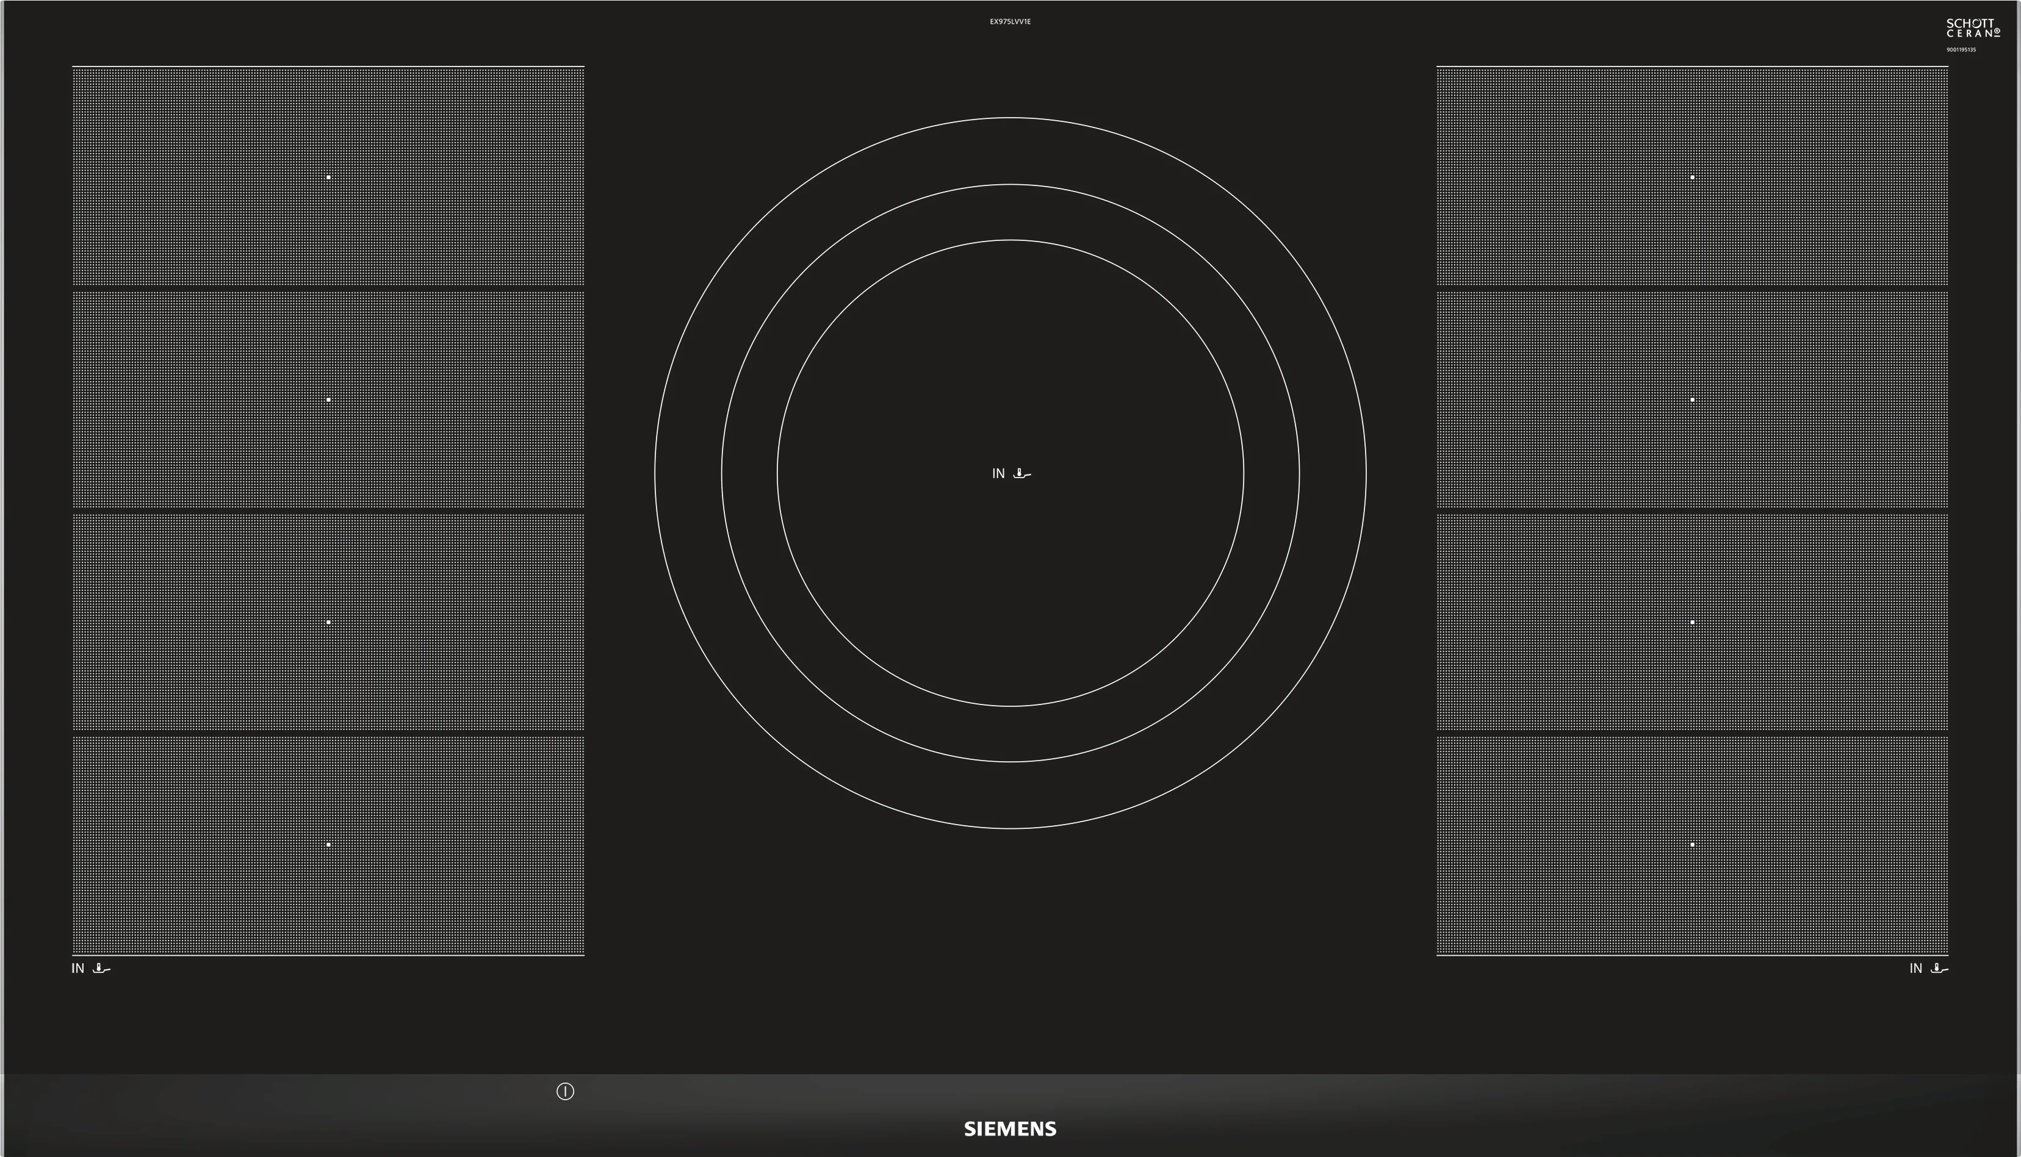Click center dot of bottom left zone
Screen dimensions: 2021x1157
point(328,845)
